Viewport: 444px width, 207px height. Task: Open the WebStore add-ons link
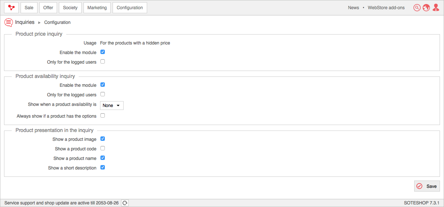tap(386, 8)
